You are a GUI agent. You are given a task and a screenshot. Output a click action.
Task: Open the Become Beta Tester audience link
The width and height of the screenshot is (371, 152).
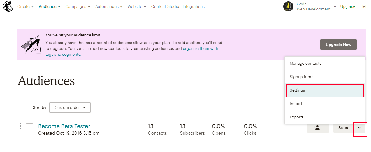click(x=64, y=126)
